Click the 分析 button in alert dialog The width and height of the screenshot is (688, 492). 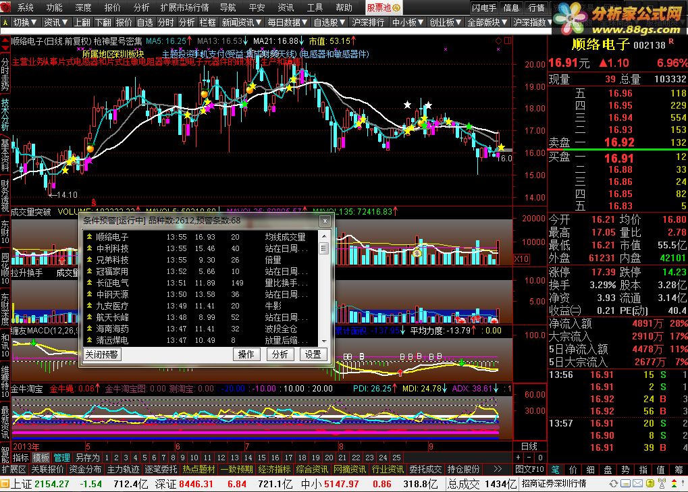[x=280, y=354]
